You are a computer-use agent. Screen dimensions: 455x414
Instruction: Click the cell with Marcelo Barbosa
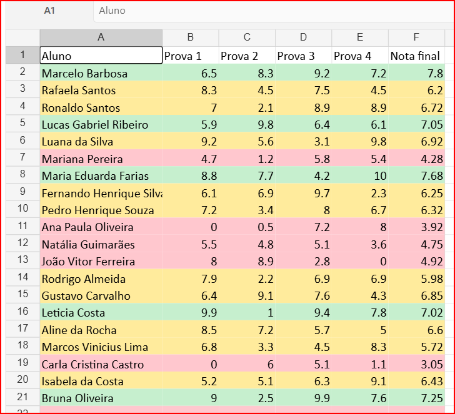[x=101, y=72]
